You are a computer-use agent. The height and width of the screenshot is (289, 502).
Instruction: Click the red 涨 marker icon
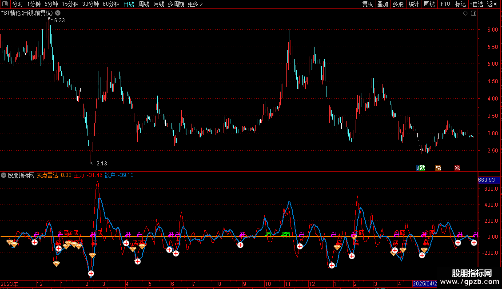[x=458, y=168]
